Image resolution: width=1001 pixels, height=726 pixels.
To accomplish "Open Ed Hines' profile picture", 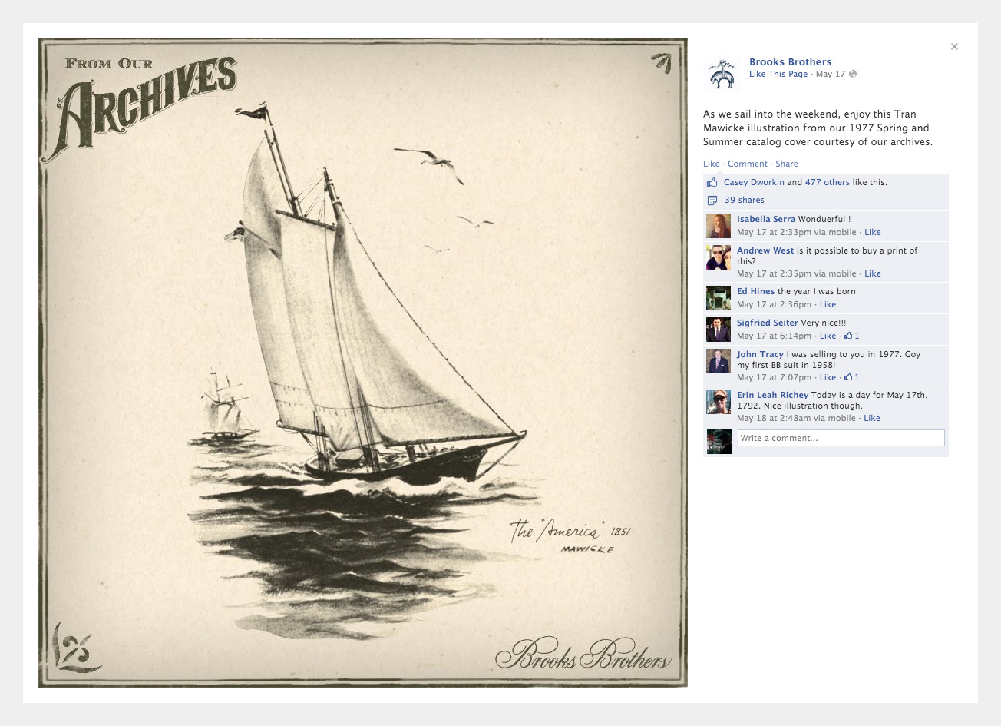I will (719, 298).
